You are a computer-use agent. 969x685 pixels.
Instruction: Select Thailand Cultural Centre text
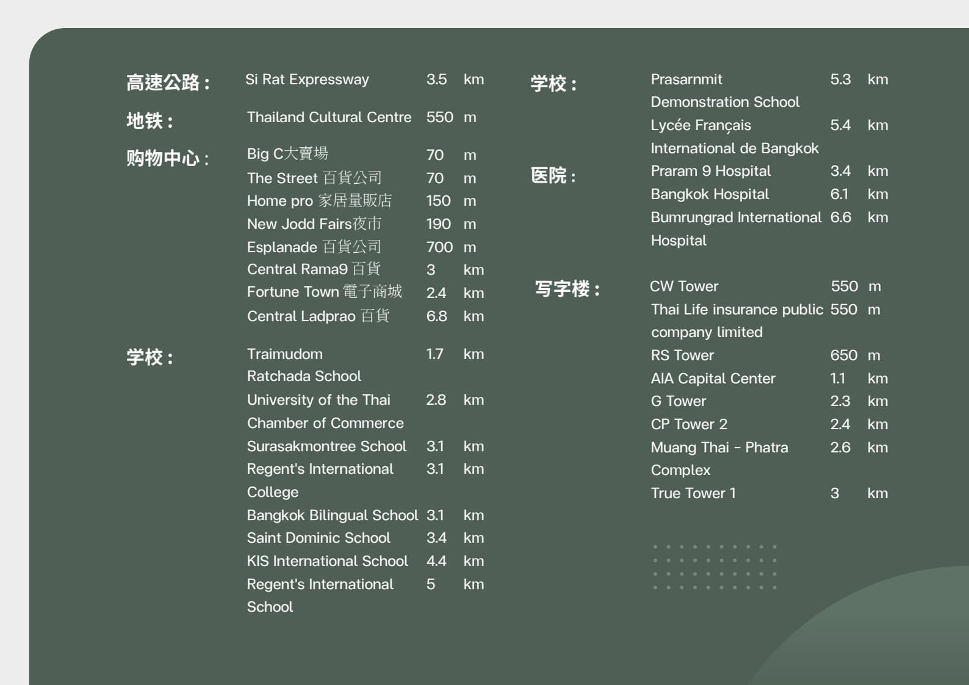click(329, 117)
